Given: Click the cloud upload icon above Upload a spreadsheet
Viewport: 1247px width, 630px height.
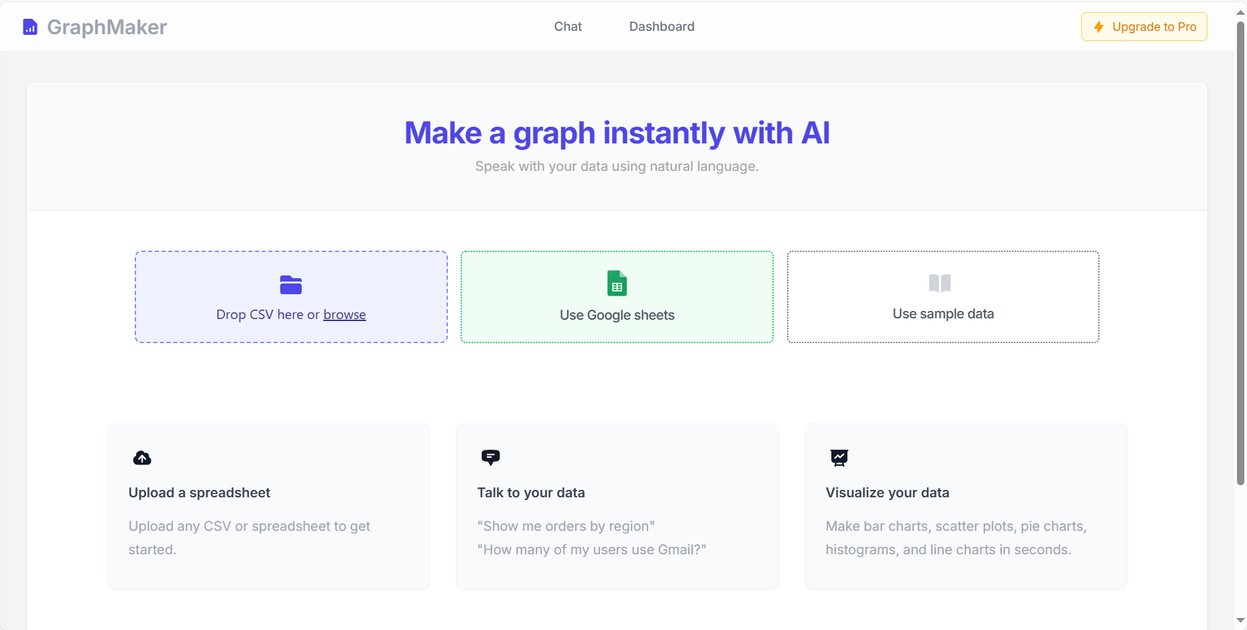Looking at the screenshot, I should click(141, 458).
